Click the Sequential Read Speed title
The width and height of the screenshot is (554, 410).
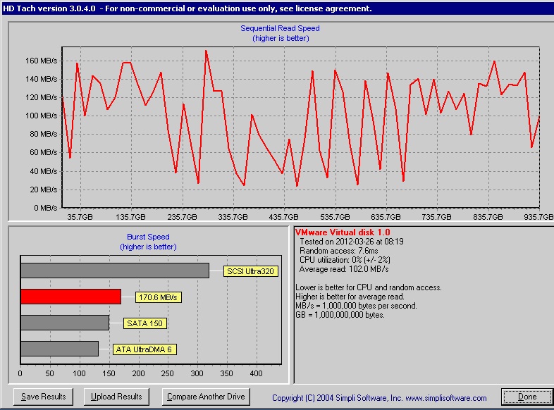tap(281, 28)
